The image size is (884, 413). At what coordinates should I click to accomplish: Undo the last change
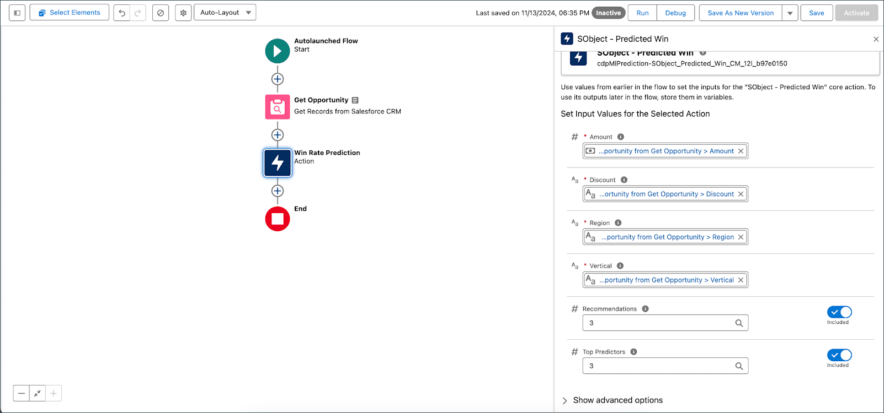coord(122,13)
